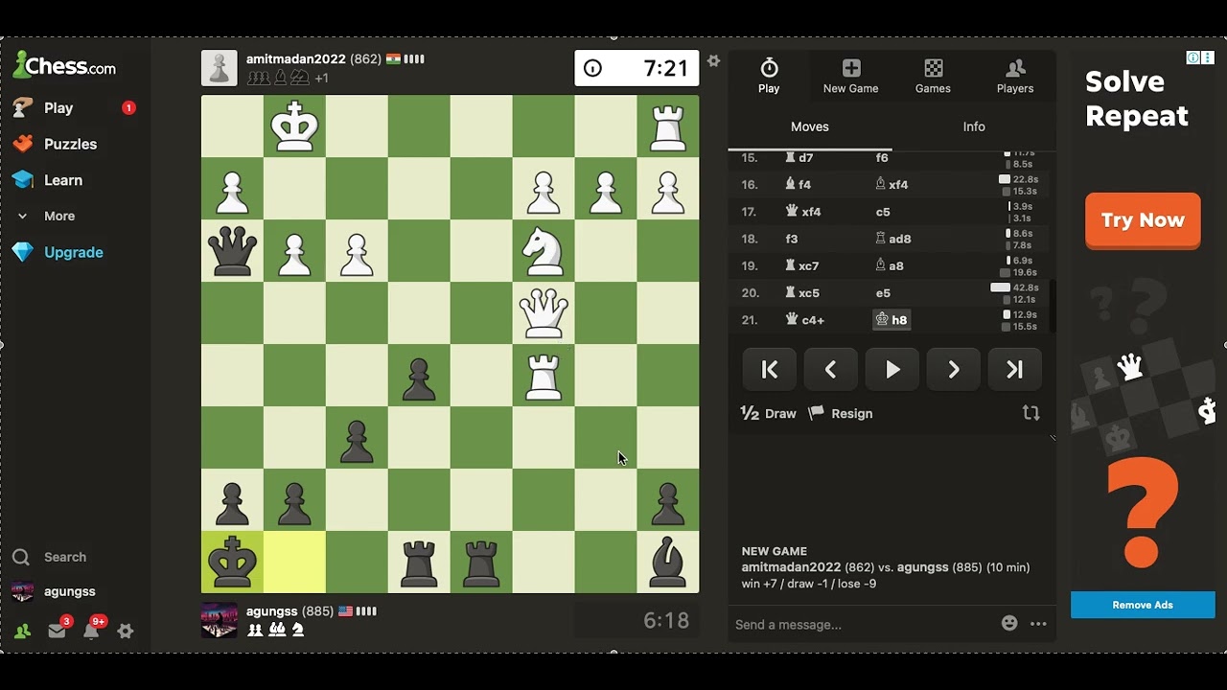Viewport: 1227px width, 690px height.
Task: Click the highlighted yellow g8 square
Action: point(294,562)
